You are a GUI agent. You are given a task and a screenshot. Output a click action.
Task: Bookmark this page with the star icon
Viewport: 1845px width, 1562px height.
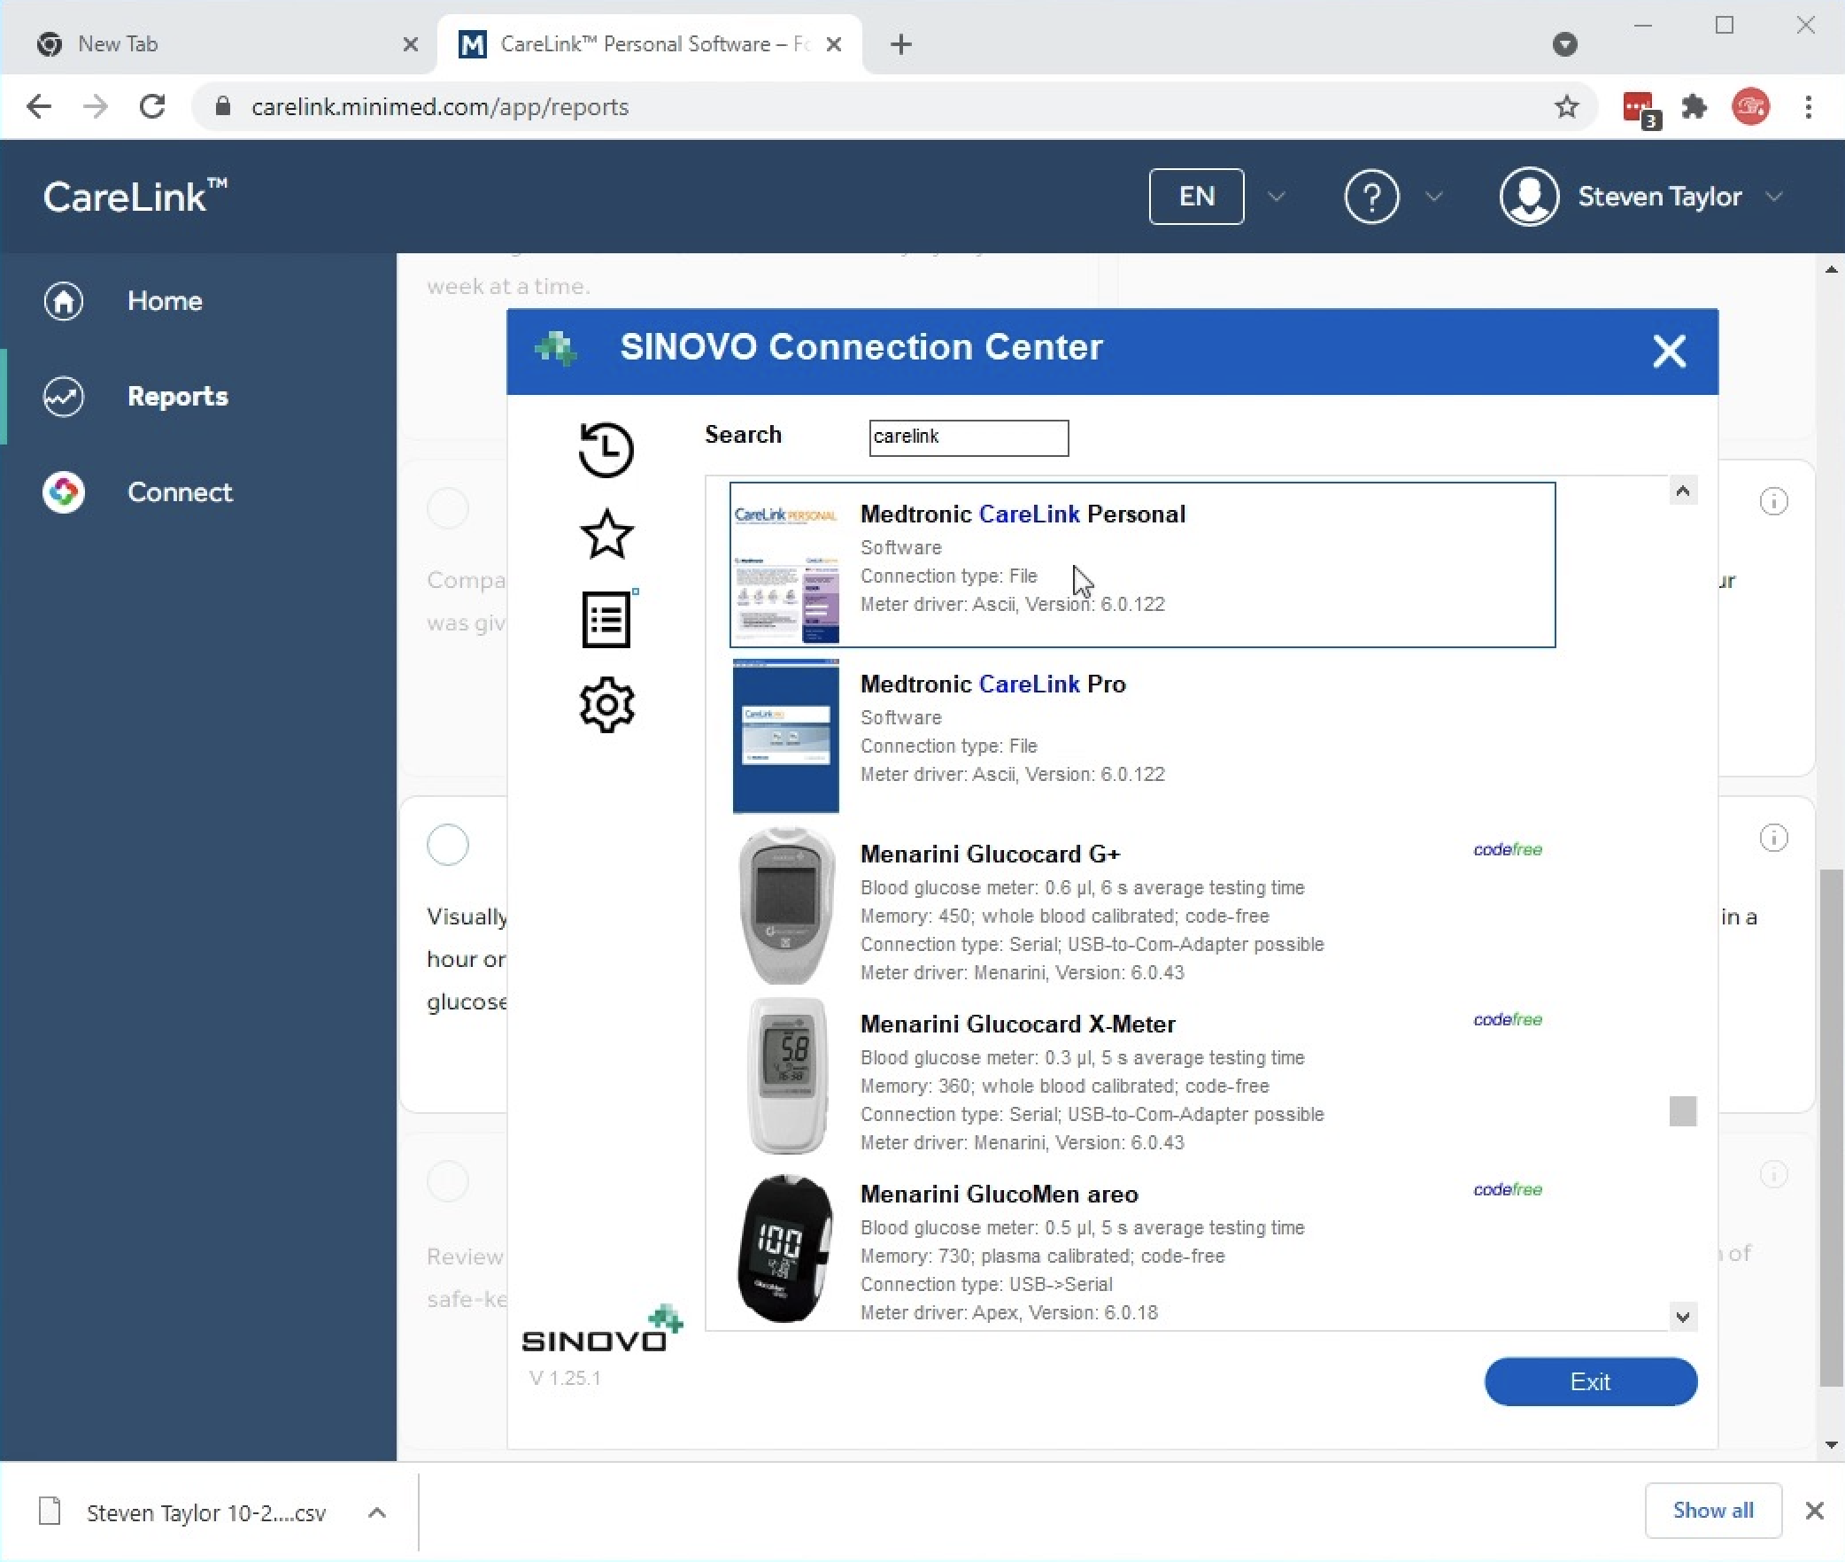tap(1566, 107)
